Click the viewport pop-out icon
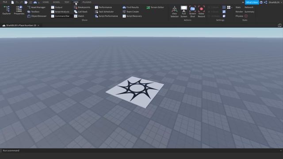 (279, 26)
